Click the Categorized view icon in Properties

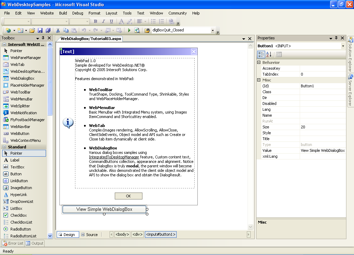pos(261,55)
